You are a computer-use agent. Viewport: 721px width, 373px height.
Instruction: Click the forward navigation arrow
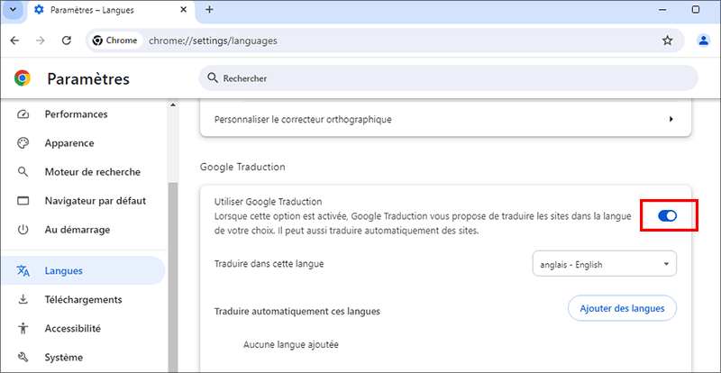(41, 41)
